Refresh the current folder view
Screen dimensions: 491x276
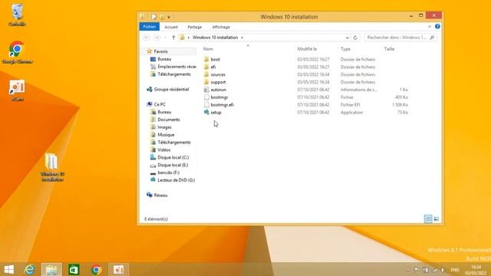(355, 38)
